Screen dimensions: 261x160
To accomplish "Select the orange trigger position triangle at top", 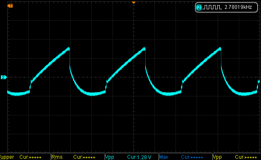I will coord(133,3).
